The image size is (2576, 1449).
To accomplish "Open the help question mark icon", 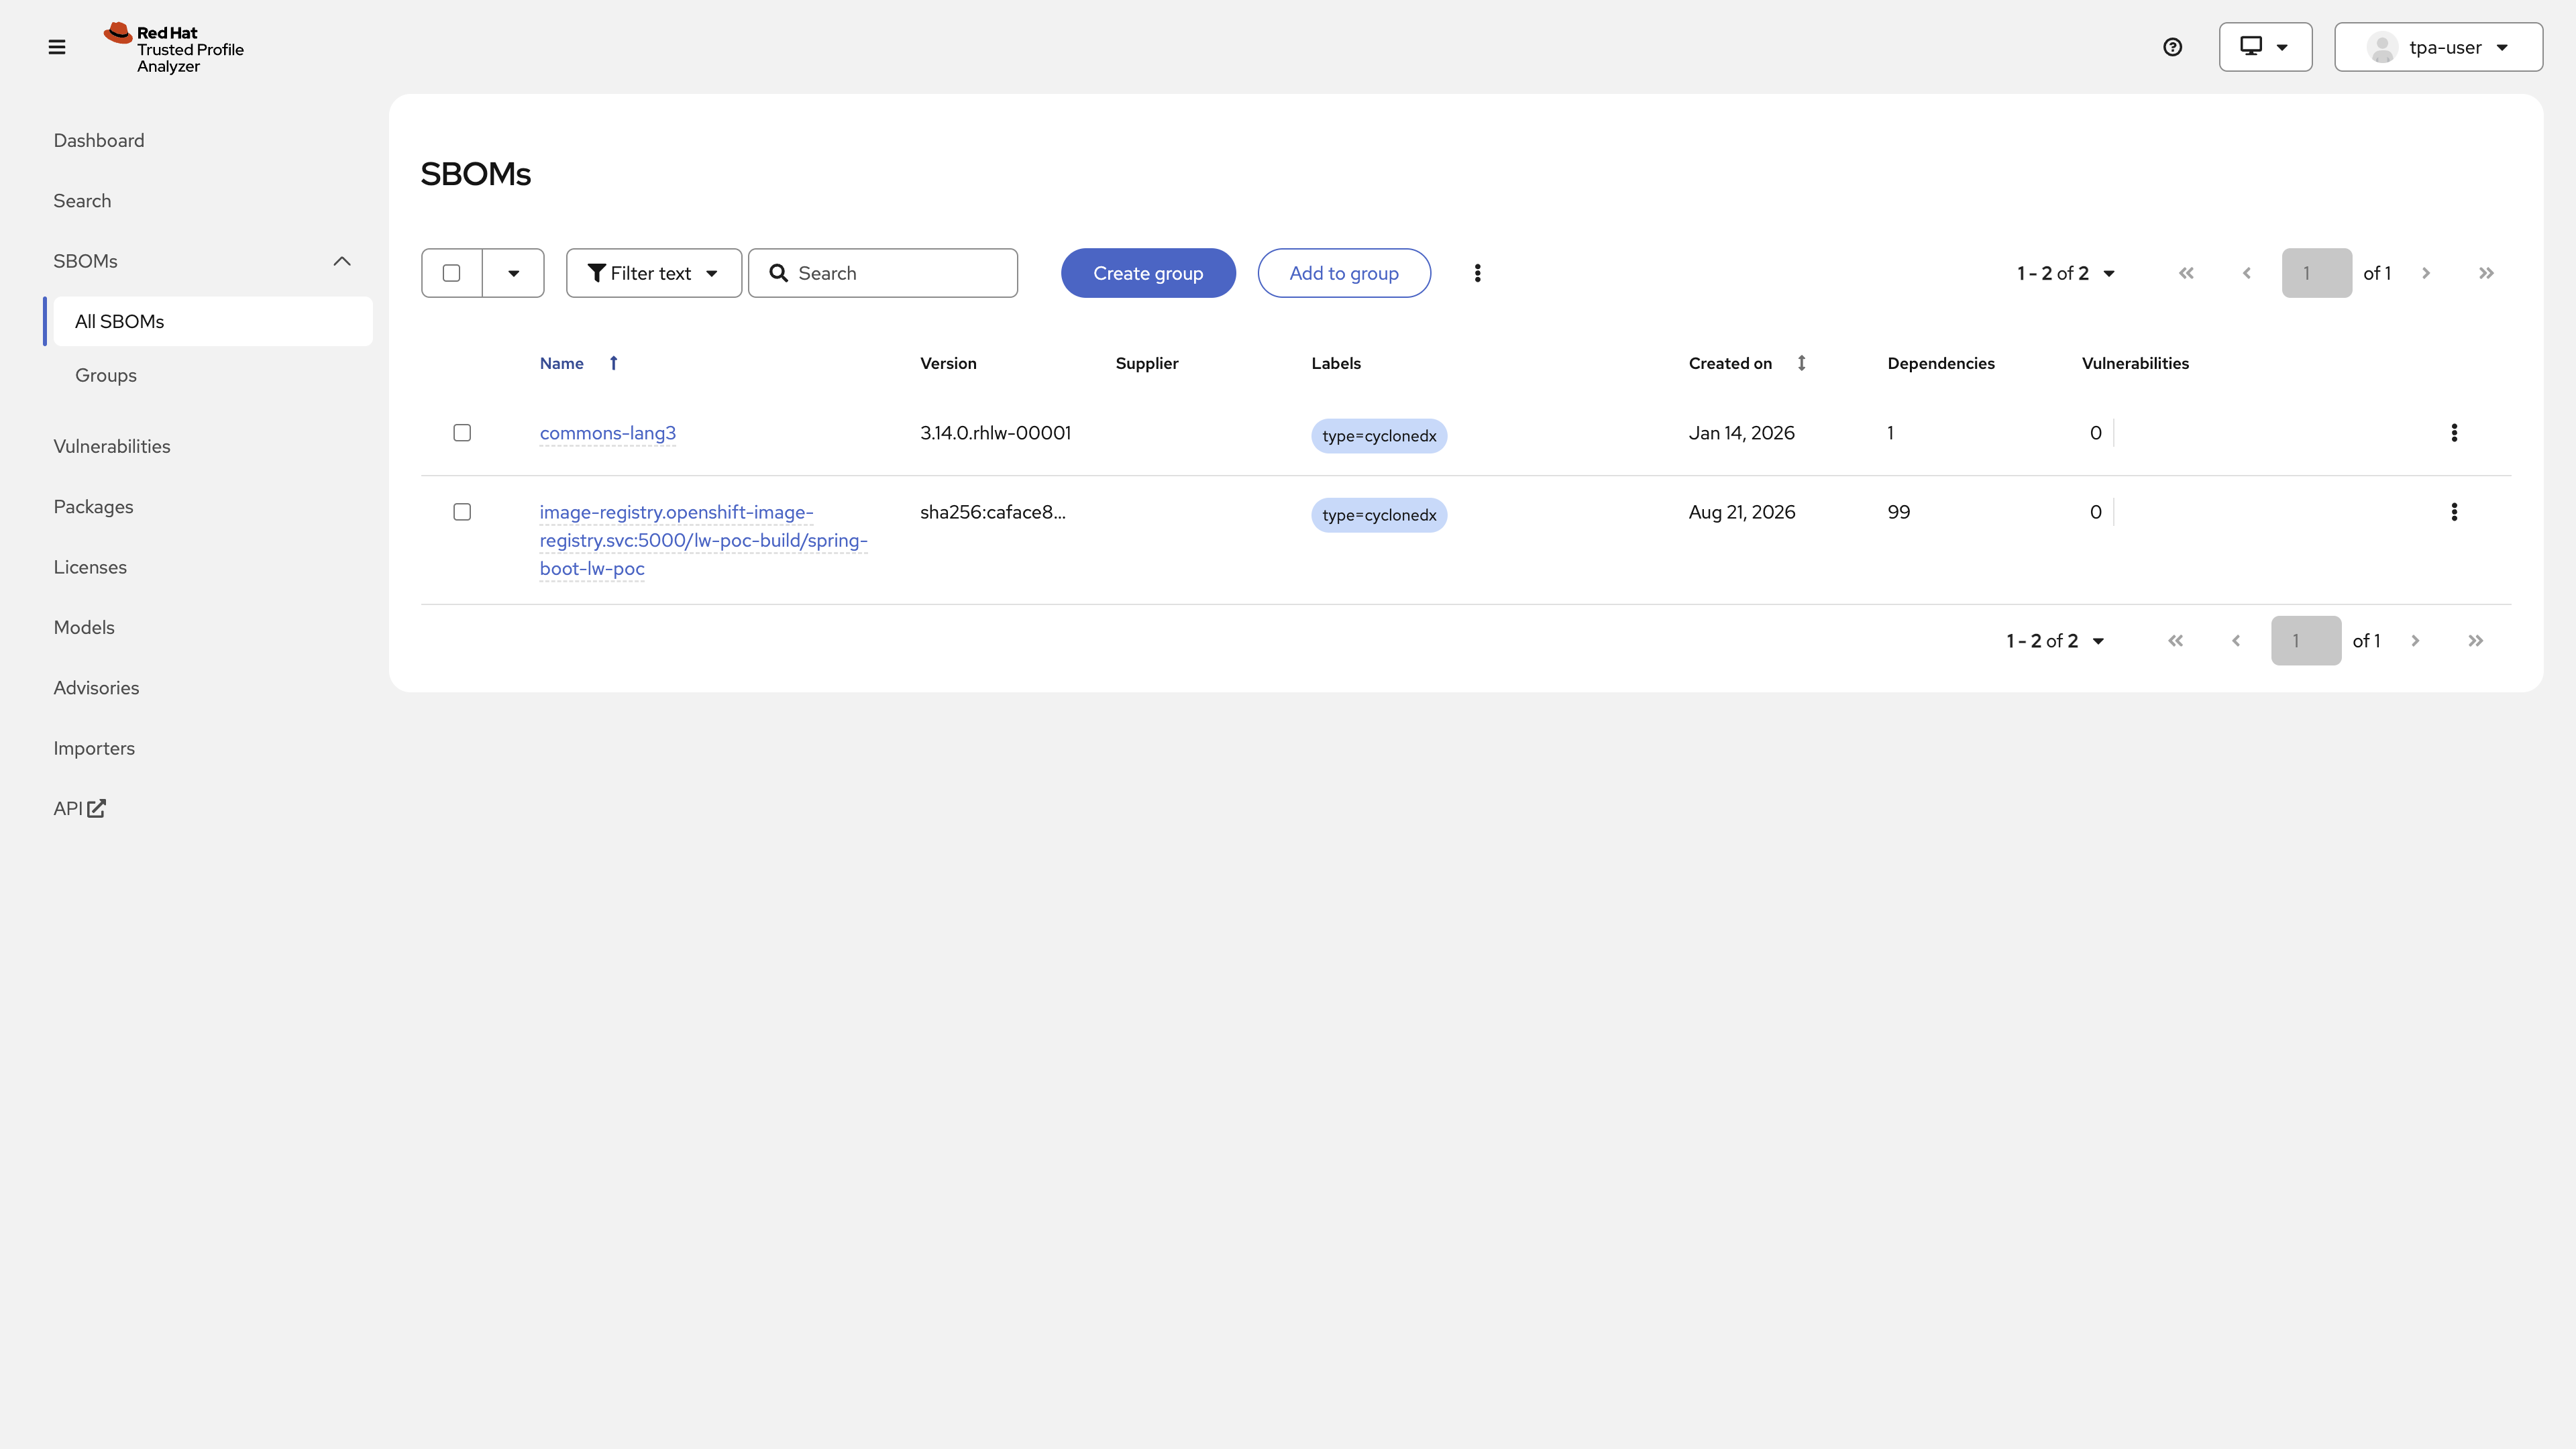I will 2172,47.
